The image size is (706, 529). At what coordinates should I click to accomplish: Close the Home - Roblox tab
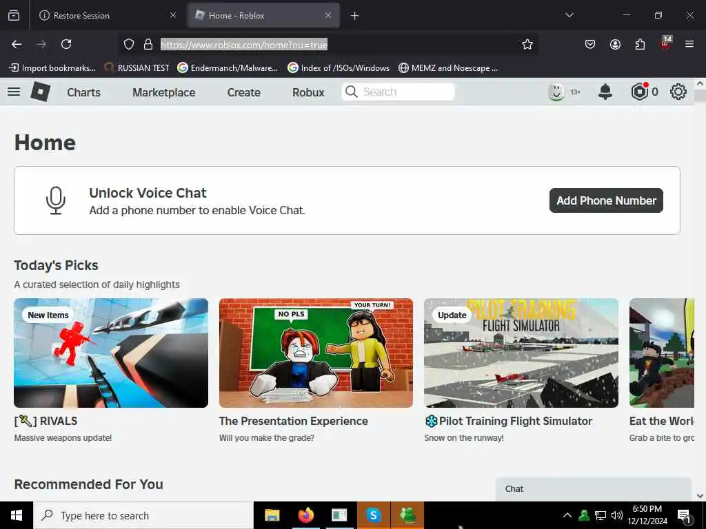pyautogui.click(x=328, y=15)
